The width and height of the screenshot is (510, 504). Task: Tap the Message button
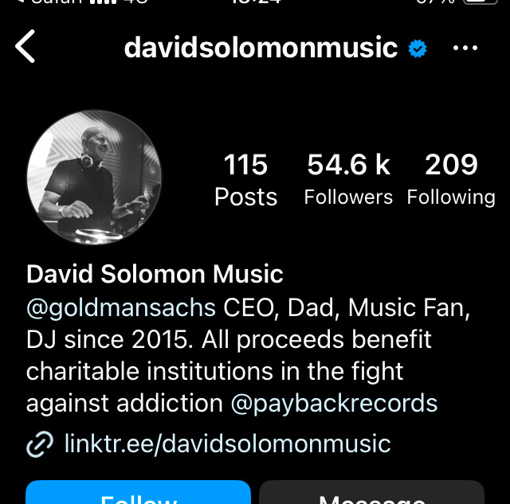372,492
